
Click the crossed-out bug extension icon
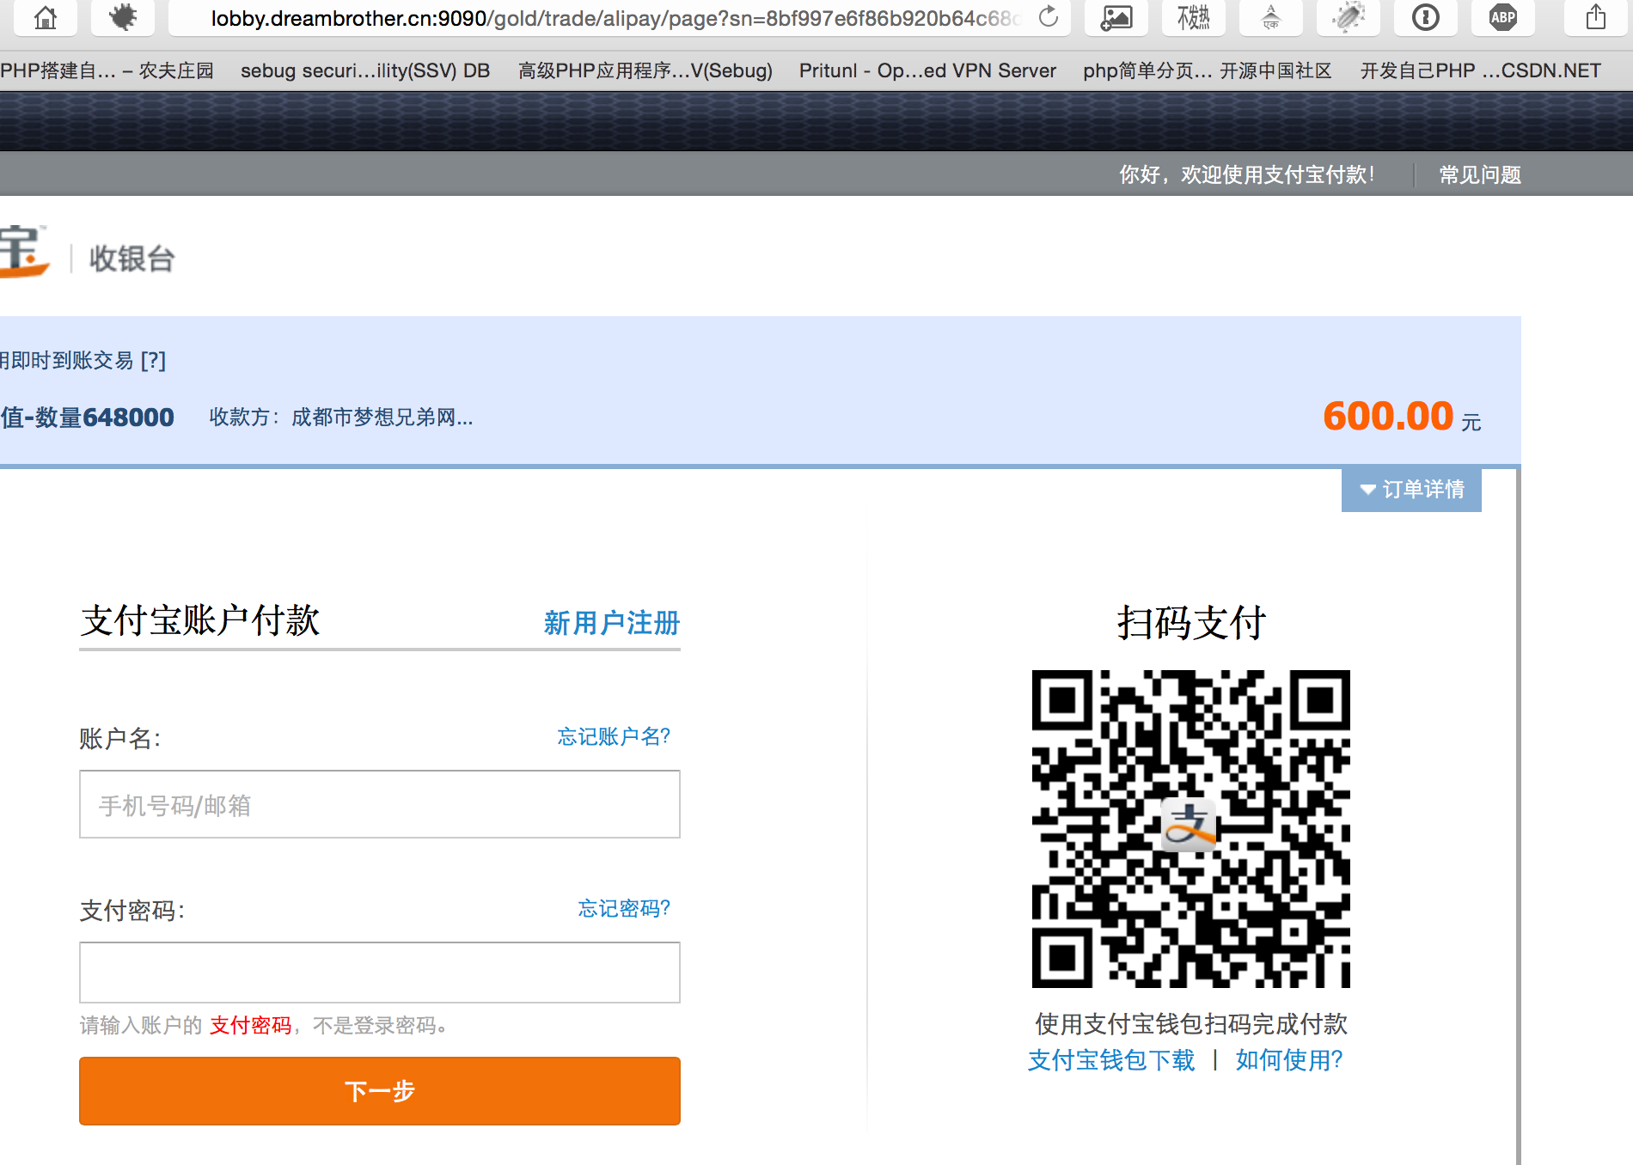pyautogui.click(x=1349, y=16)
